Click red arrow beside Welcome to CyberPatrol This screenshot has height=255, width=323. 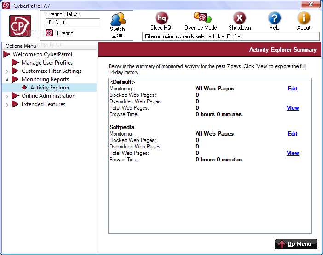pyautogui.click(x=7, y=54)
